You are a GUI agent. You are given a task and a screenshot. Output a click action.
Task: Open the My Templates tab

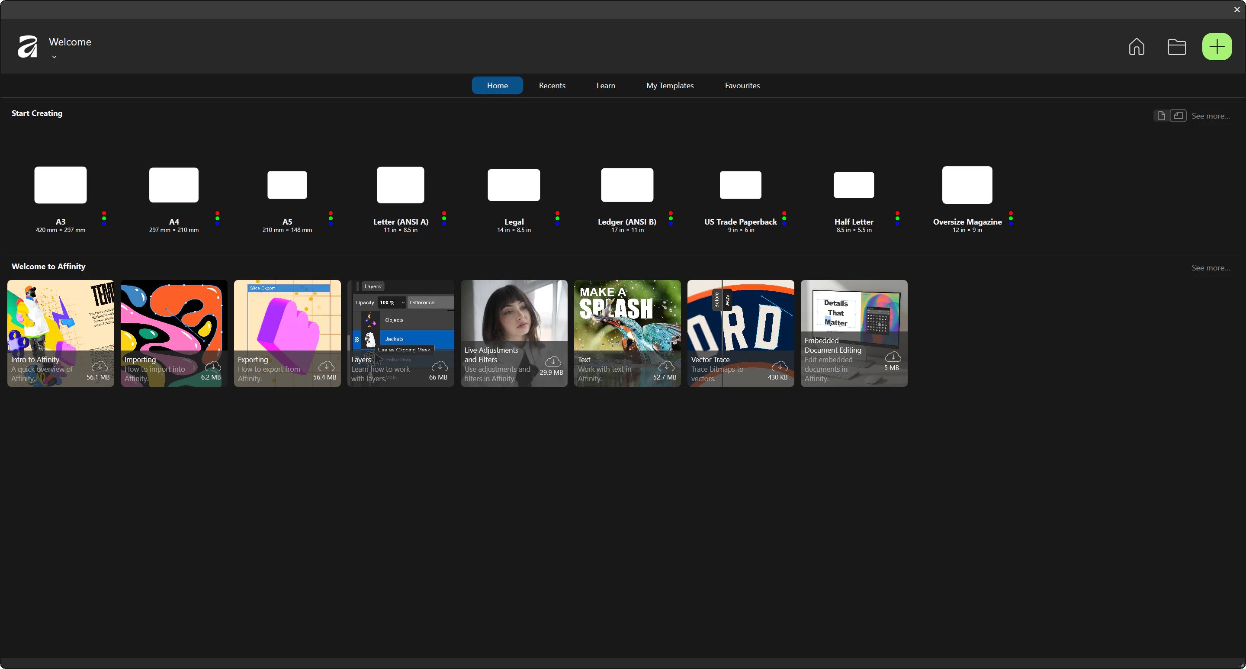(669, 85)
